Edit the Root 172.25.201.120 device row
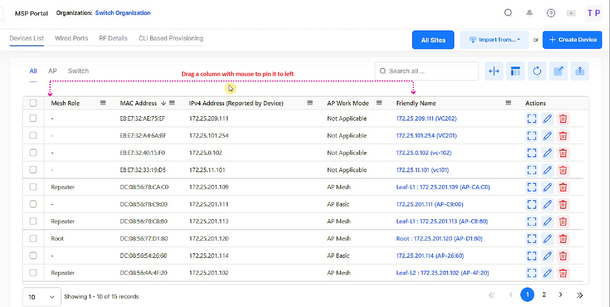The width and height of the screenshot is (610, 307). (547, 239)
